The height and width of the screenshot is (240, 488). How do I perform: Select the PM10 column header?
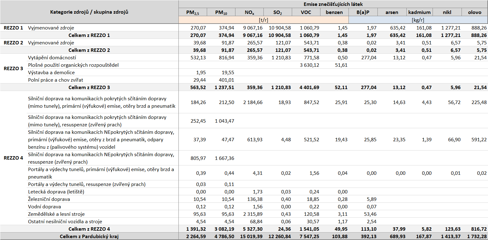[221, 12]
